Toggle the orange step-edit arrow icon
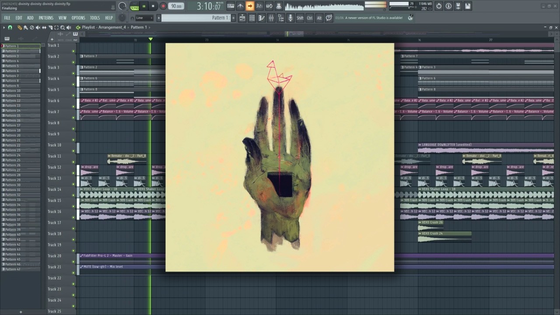This screenshot has width=560, height=315. pyautogui.click(x=250, y=6)
